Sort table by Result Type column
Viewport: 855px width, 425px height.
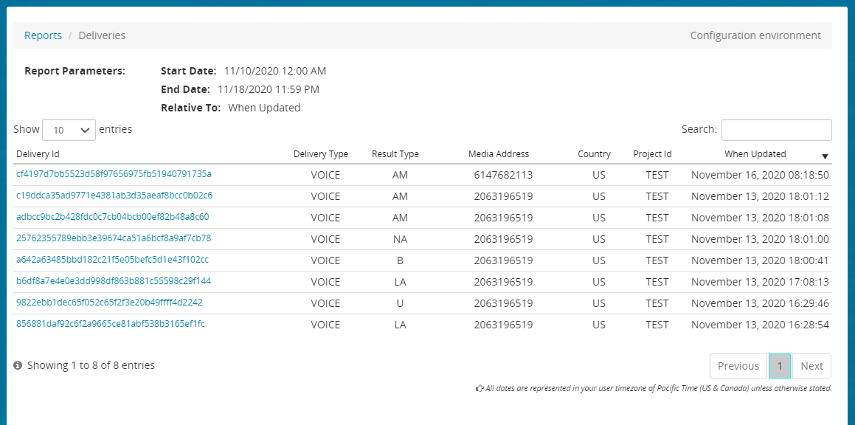(395, 154)
